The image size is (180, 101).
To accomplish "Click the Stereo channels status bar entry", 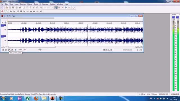I will [x=154, y=94].
